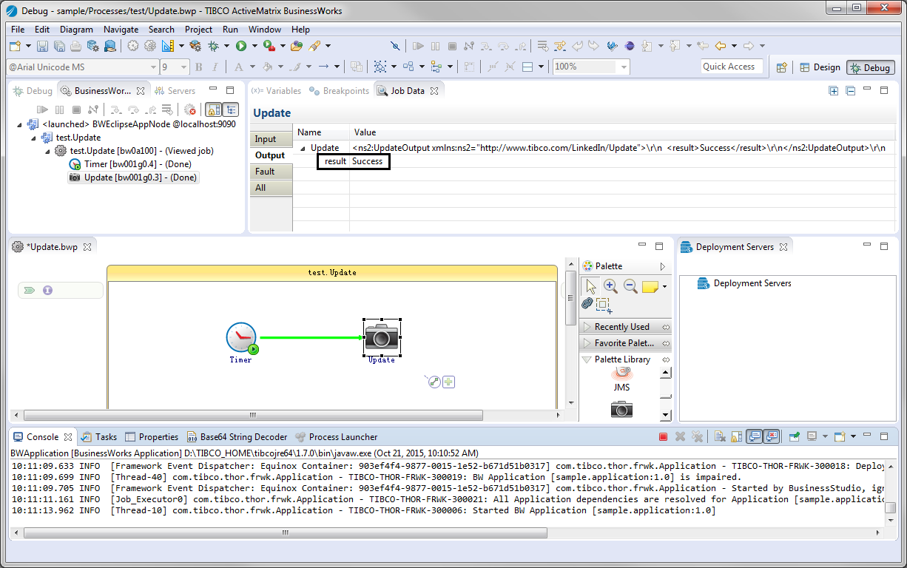This screenshot has width=907, height=568.
Task: Switch to the Variables tab
Action: tap(276, 91)
